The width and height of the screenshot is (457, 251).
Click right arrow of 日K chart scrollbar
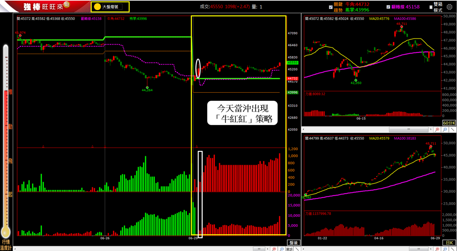click(431, 249)
